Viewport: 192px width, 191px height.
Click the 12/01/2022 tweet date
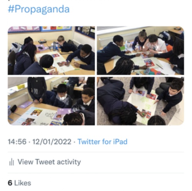[x=52, y=142]
